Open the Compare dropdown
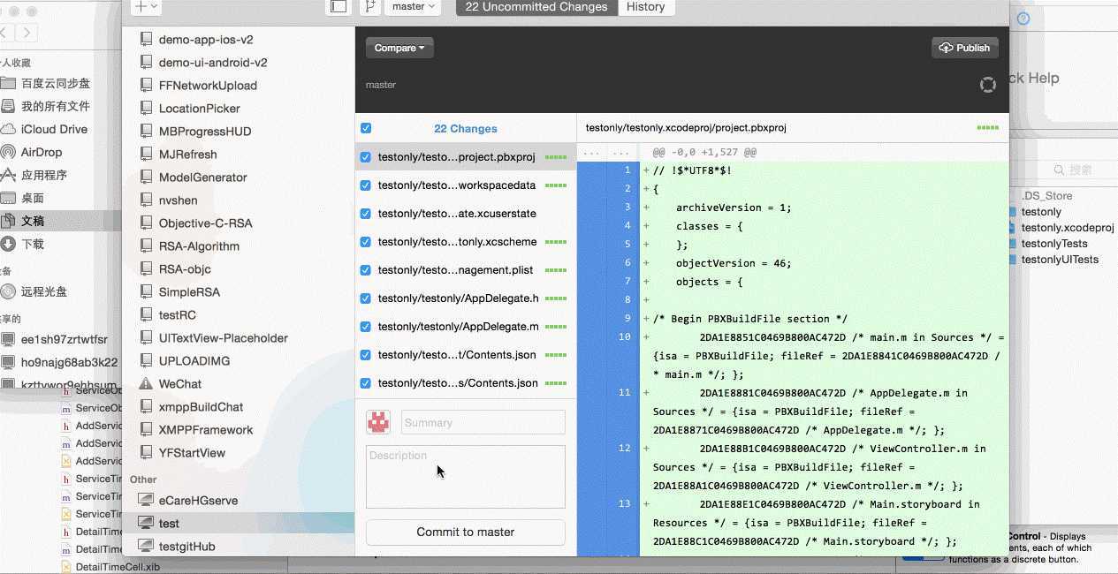1118x574 pixels. tap(399, 48)
